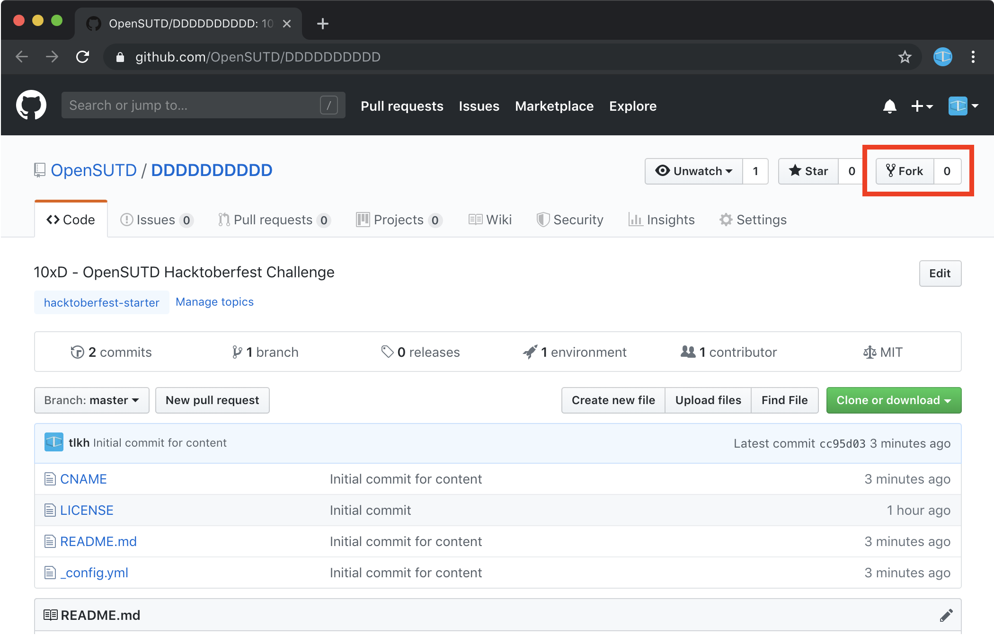Open the _config.yml file
994x635 pixels.
click(94, 573)
